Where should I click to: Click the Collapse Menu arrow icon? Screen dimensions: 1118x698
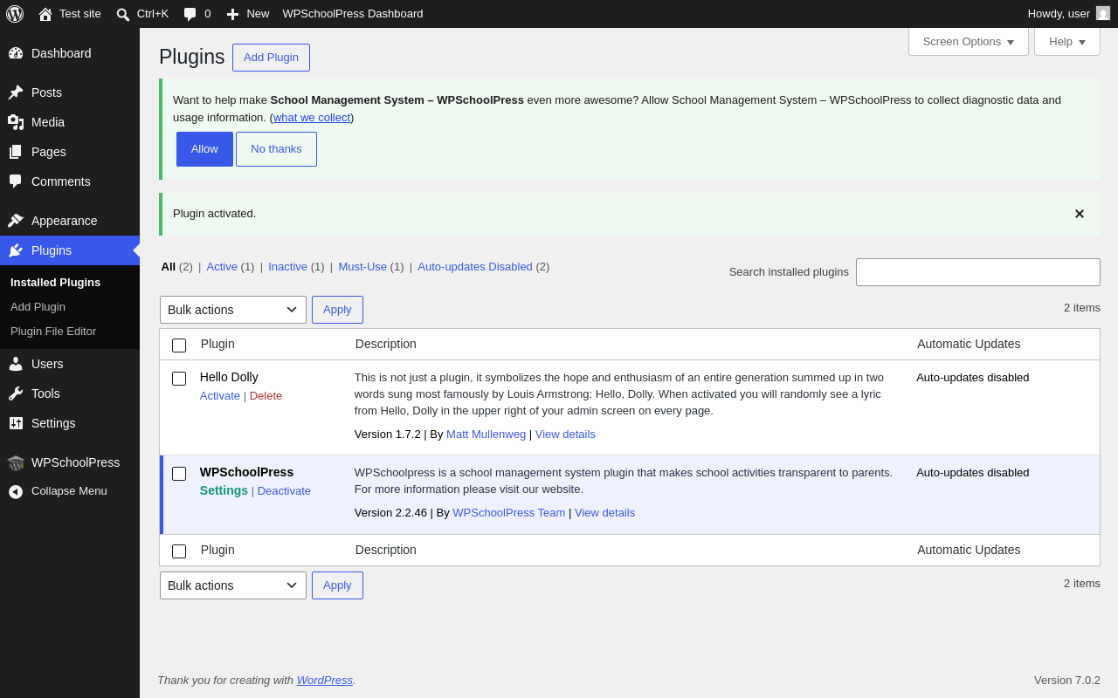click(16, 491)
